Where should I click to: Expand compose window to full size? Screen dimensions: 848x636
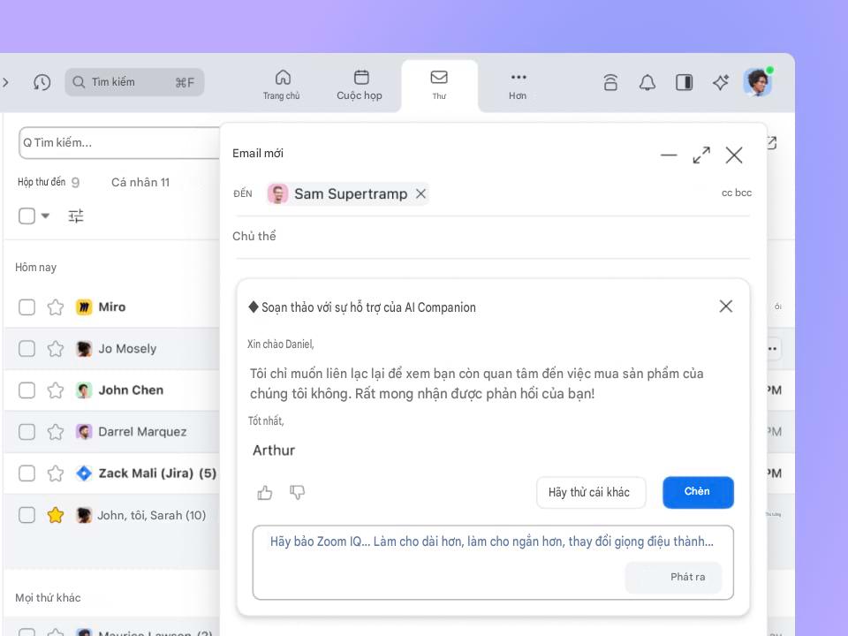[x=701, y=155]
